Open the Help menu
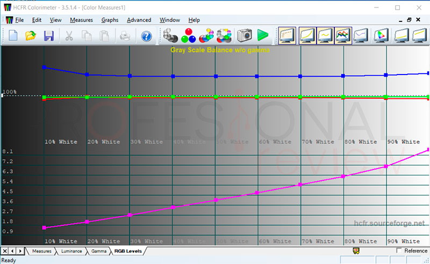430x264 pixels. coord(194,20)
